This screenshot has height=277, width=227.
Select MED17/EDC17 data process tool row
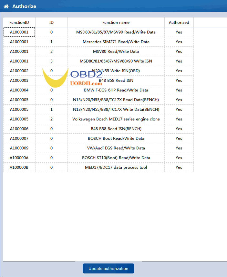(98, 167)
